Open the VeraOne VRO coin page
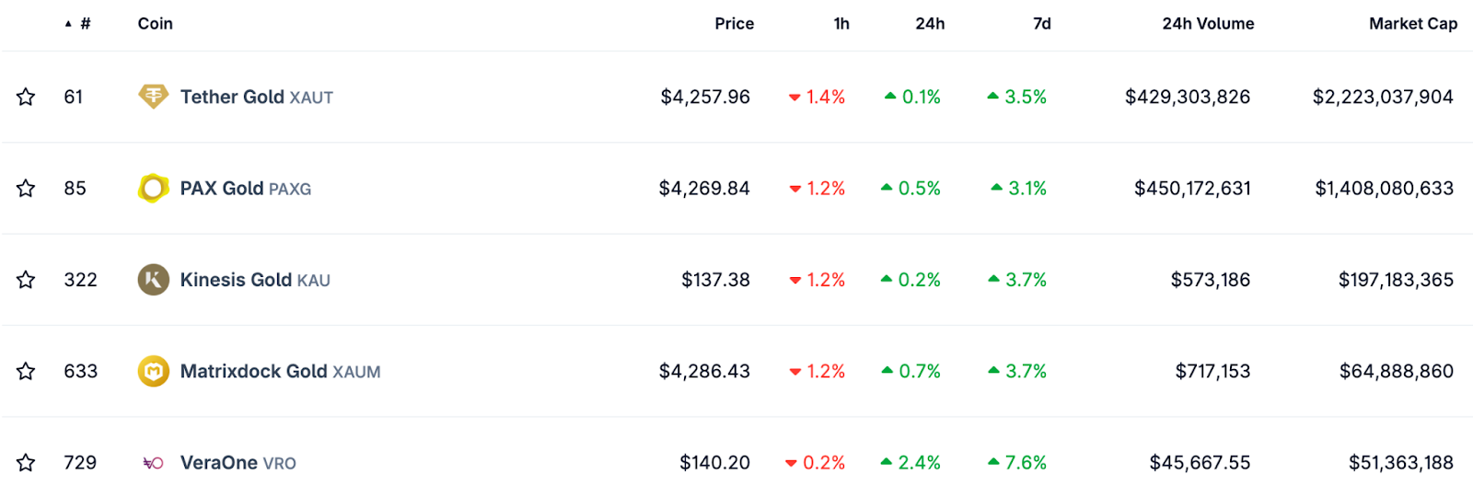Image resolution: width=1473 pixels, height=498 pixels. tap(238, 462)
